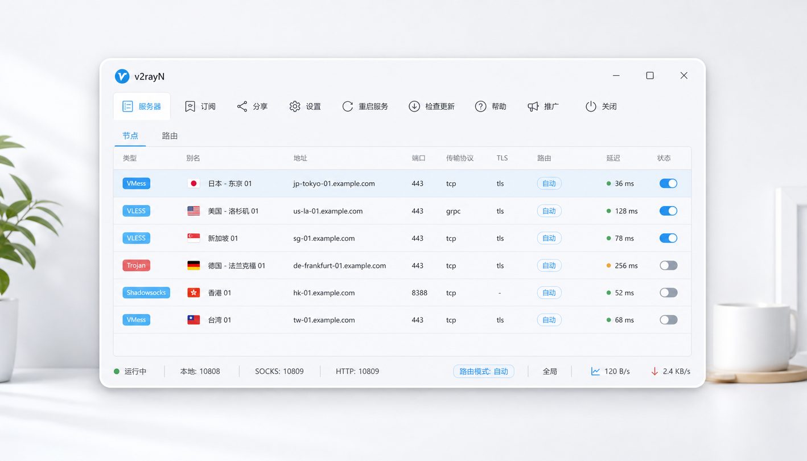Click 36 ms latency value
The height and width of the screenshot is (461, 807).
pyautogui.click(x=624, y=183)
